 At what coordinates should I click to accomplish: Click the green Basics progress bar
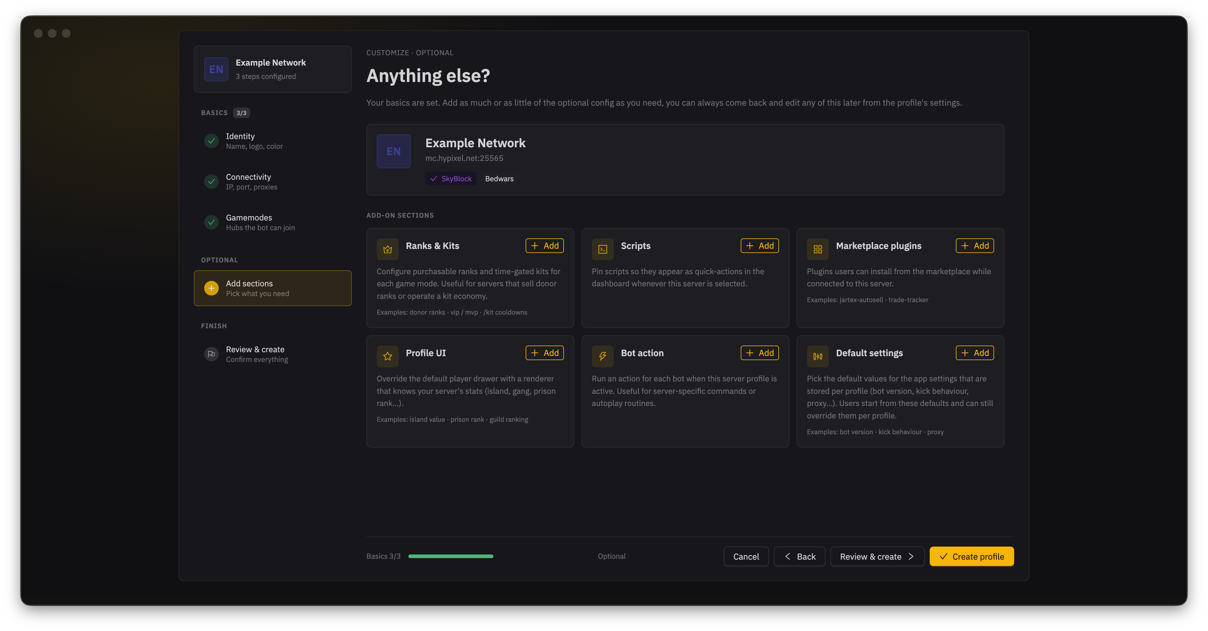tap(451, 557)
